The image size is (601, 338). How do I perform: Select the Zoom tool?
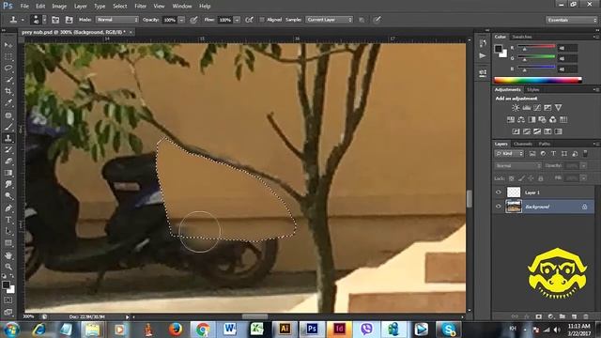point(8,267)
